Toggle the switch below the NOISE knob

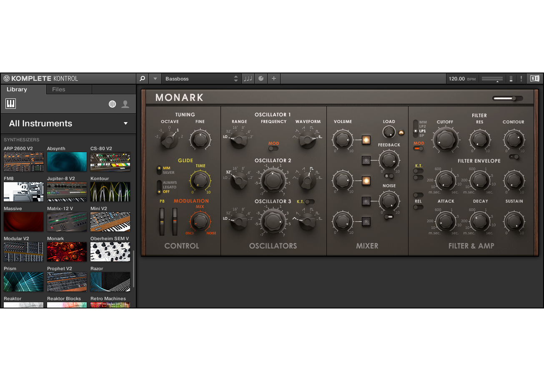pyautogui.click(x=389, y=216)
